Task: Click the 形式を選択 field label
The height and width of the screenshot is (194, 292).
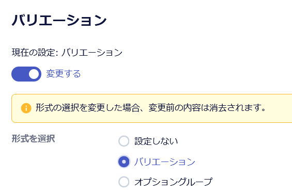Action: tap(33, 139)
